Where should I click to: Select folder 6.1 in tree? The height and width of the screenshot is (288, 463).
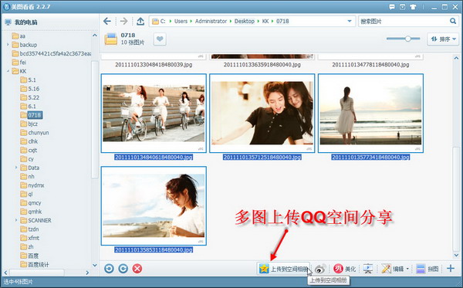(x=28, y=107)
